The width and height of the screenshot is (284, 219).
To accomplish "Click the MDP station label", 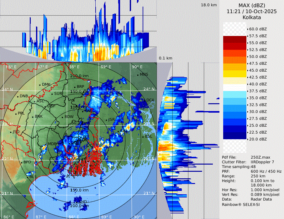I will pyautogui.click(x=51, y=144).
